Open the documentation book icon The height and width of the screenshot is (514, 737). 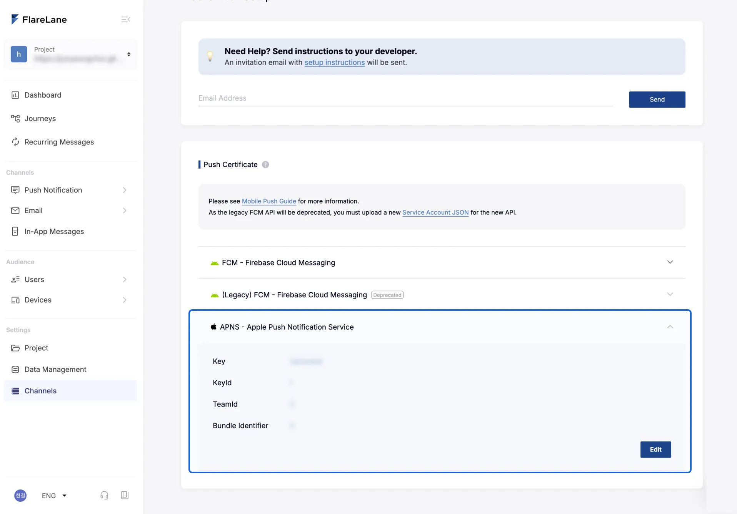[125, 495]
